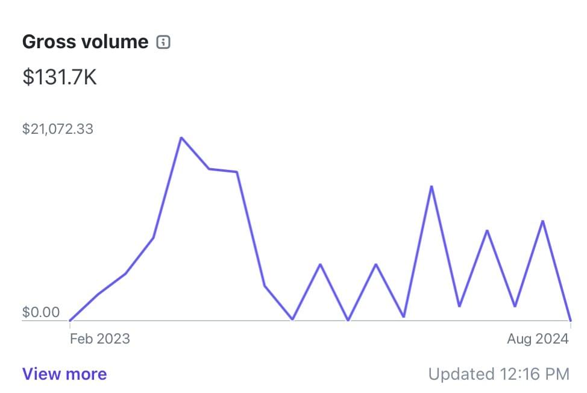Click the Gross volume heading
Viewport: 587px width, 393px height.
click(x=85, y=42)
